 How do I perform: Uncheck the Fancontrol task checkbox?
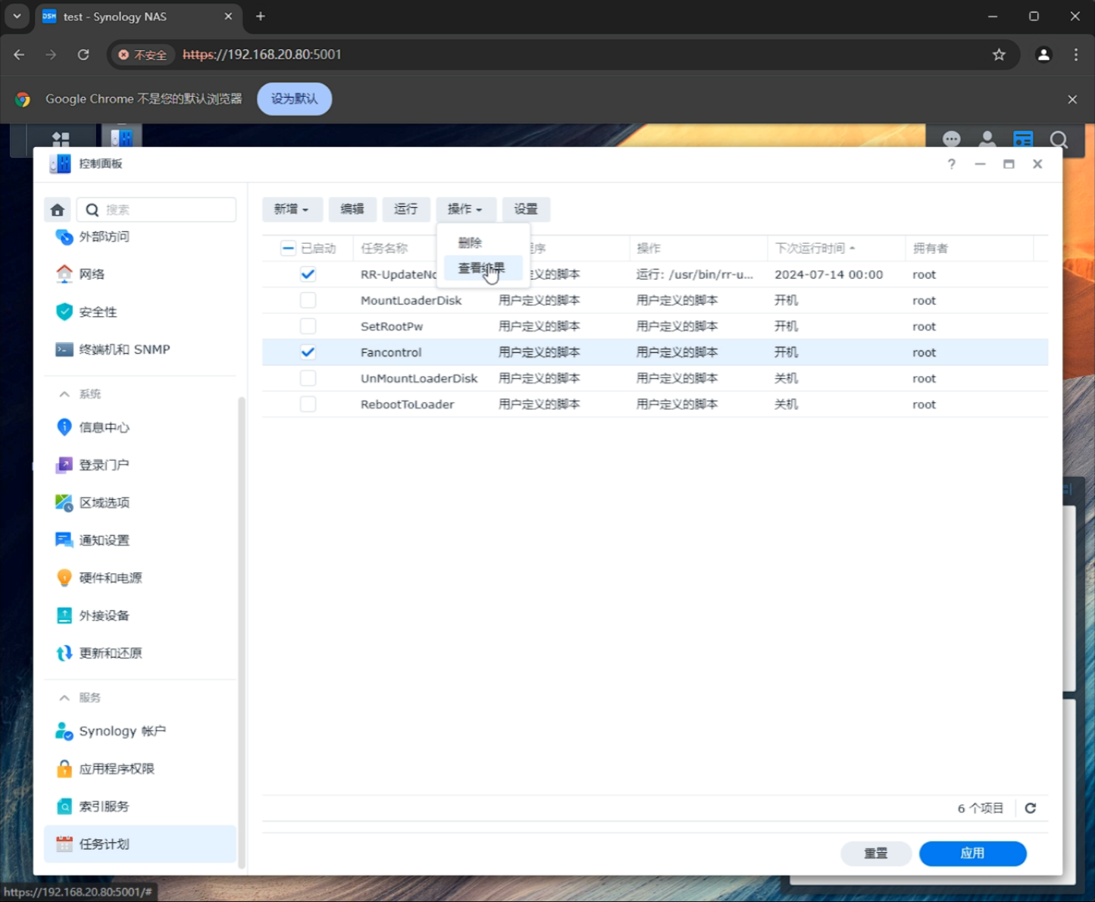[308, 352]
